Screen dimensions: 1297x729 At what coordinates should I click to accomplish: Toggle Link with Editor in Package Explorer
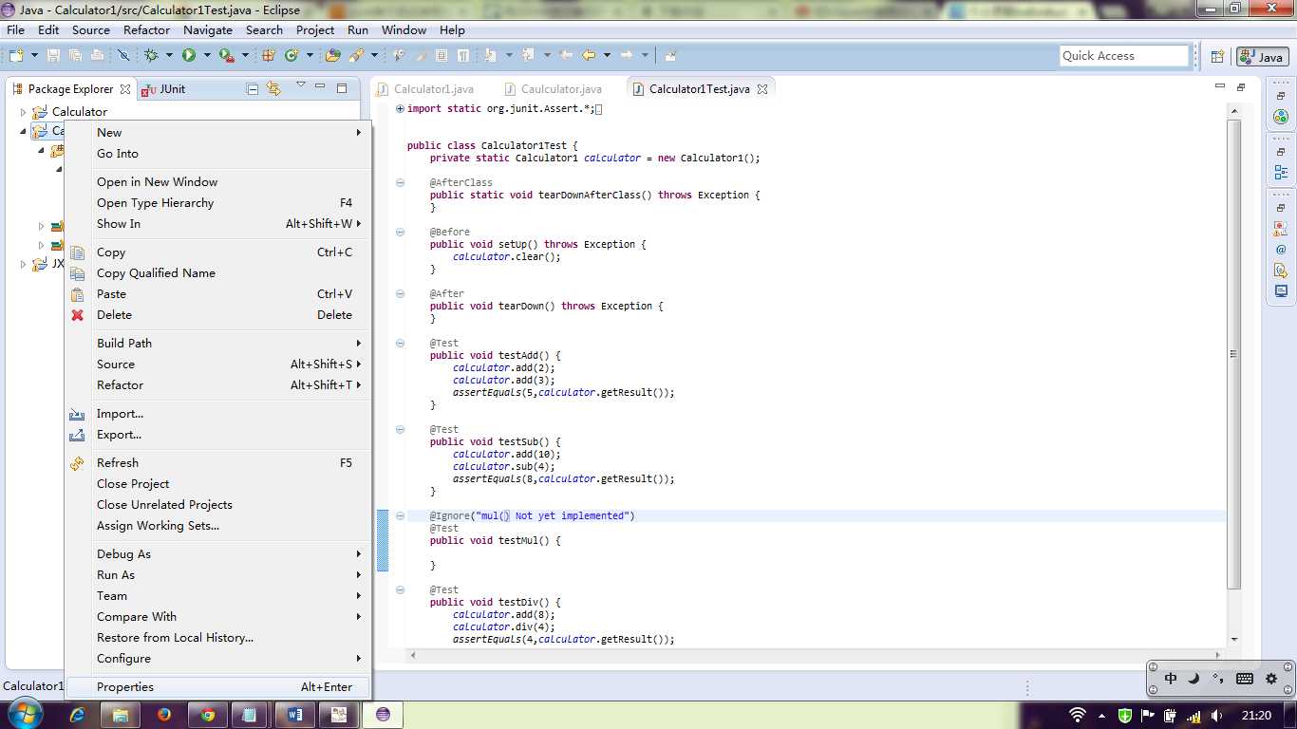[x=273, y=88]
